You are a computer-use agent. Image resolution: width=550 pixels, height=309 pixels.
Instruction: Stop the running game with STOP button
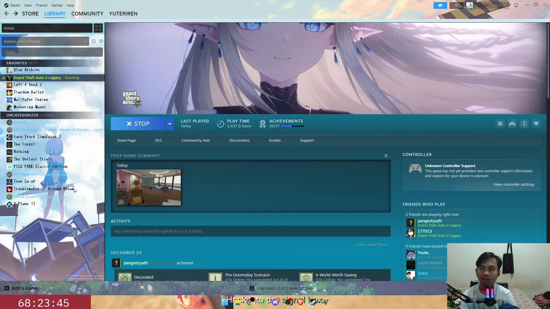138,124
